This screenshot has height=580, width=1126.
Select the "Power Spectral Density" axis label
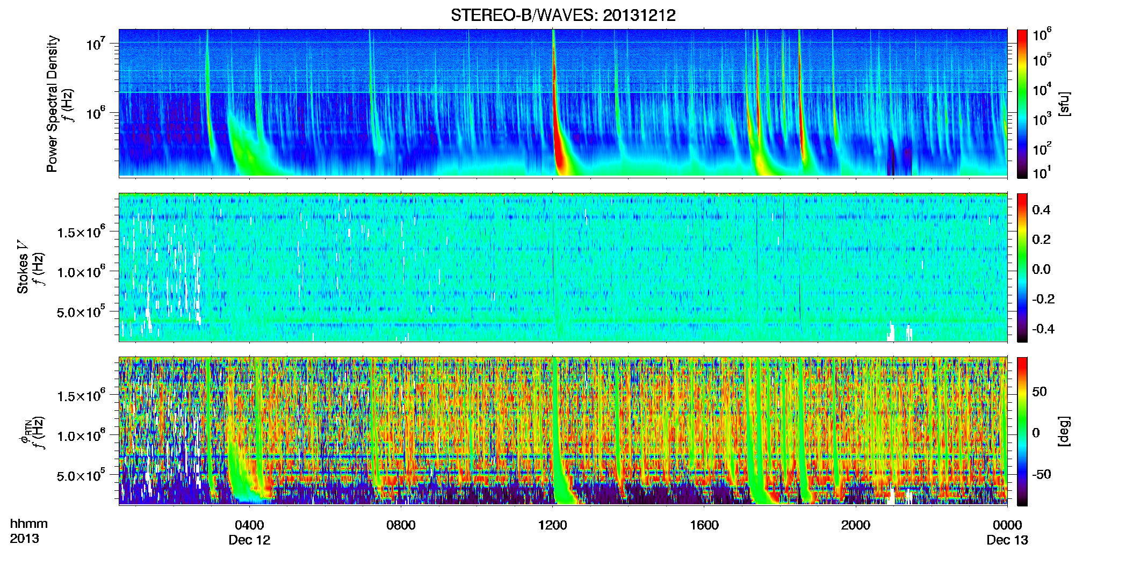click(52, 104)
